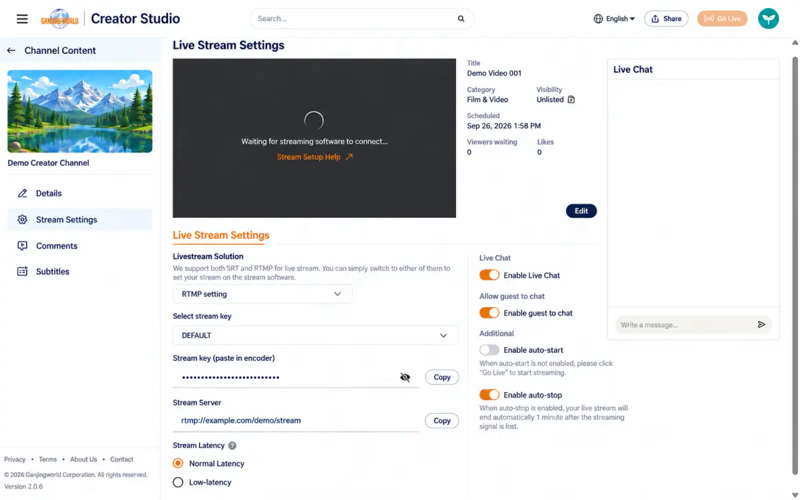Go back with Channel Content arrow
The height and width of the screenshot is (500, 800).
tap(11, 51)
